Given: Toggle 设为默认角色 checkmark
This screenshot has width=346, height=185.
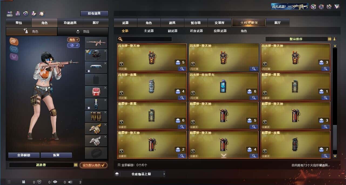Looking at the screenshot, I should (93, 165).
